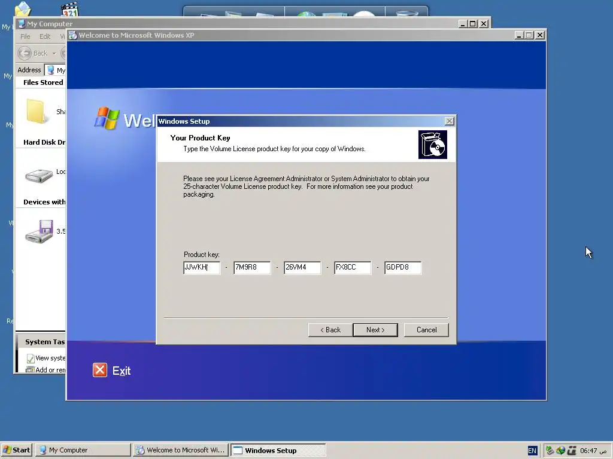Cancel the Windows Setup dialog
Screen dimensions: 613x459
point(426,330)
